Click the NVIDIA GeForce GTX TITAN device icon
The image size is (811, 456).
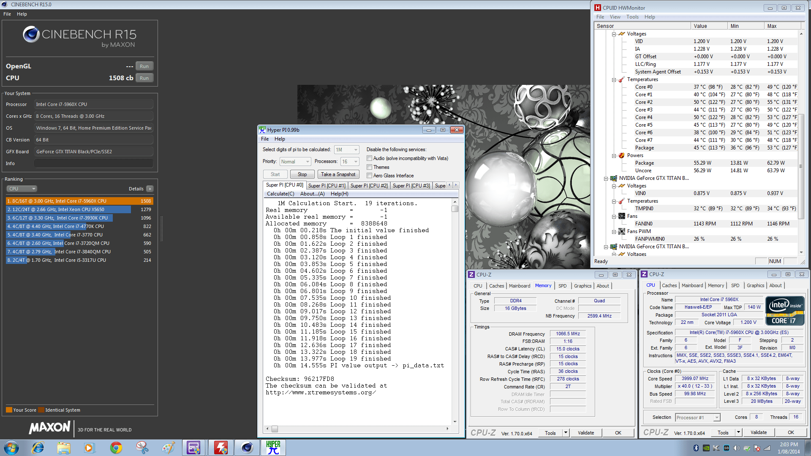pos(613,178)
